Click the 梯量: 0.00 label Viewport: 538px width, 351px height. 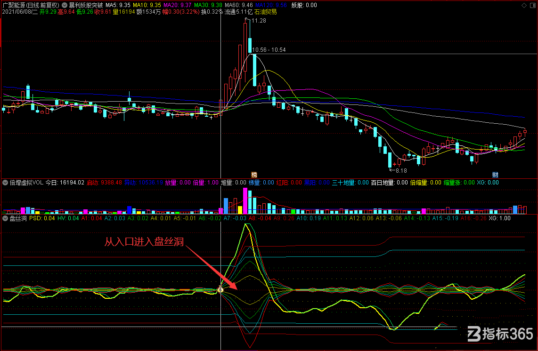pyautogui.click(x=261, y=183)
